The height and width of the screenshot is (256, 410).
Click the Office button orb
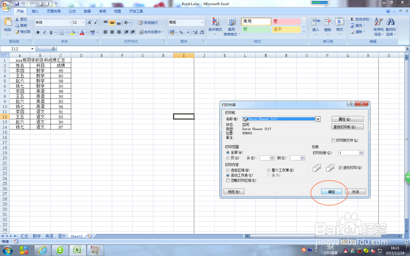tap(5, 5)
